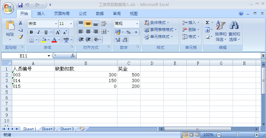
Task: Open 排序和筛选 sort and filter menu
Action: point(220,31)
